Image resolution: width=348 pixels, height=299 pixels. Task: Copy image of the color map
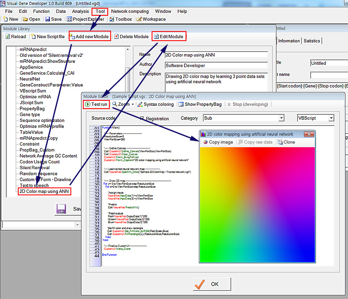click(218, 142)
